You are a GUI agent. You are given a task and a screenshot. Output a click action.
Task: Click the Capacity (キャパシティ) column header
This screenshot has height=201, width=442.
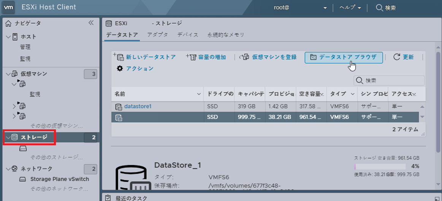point(249,94)
